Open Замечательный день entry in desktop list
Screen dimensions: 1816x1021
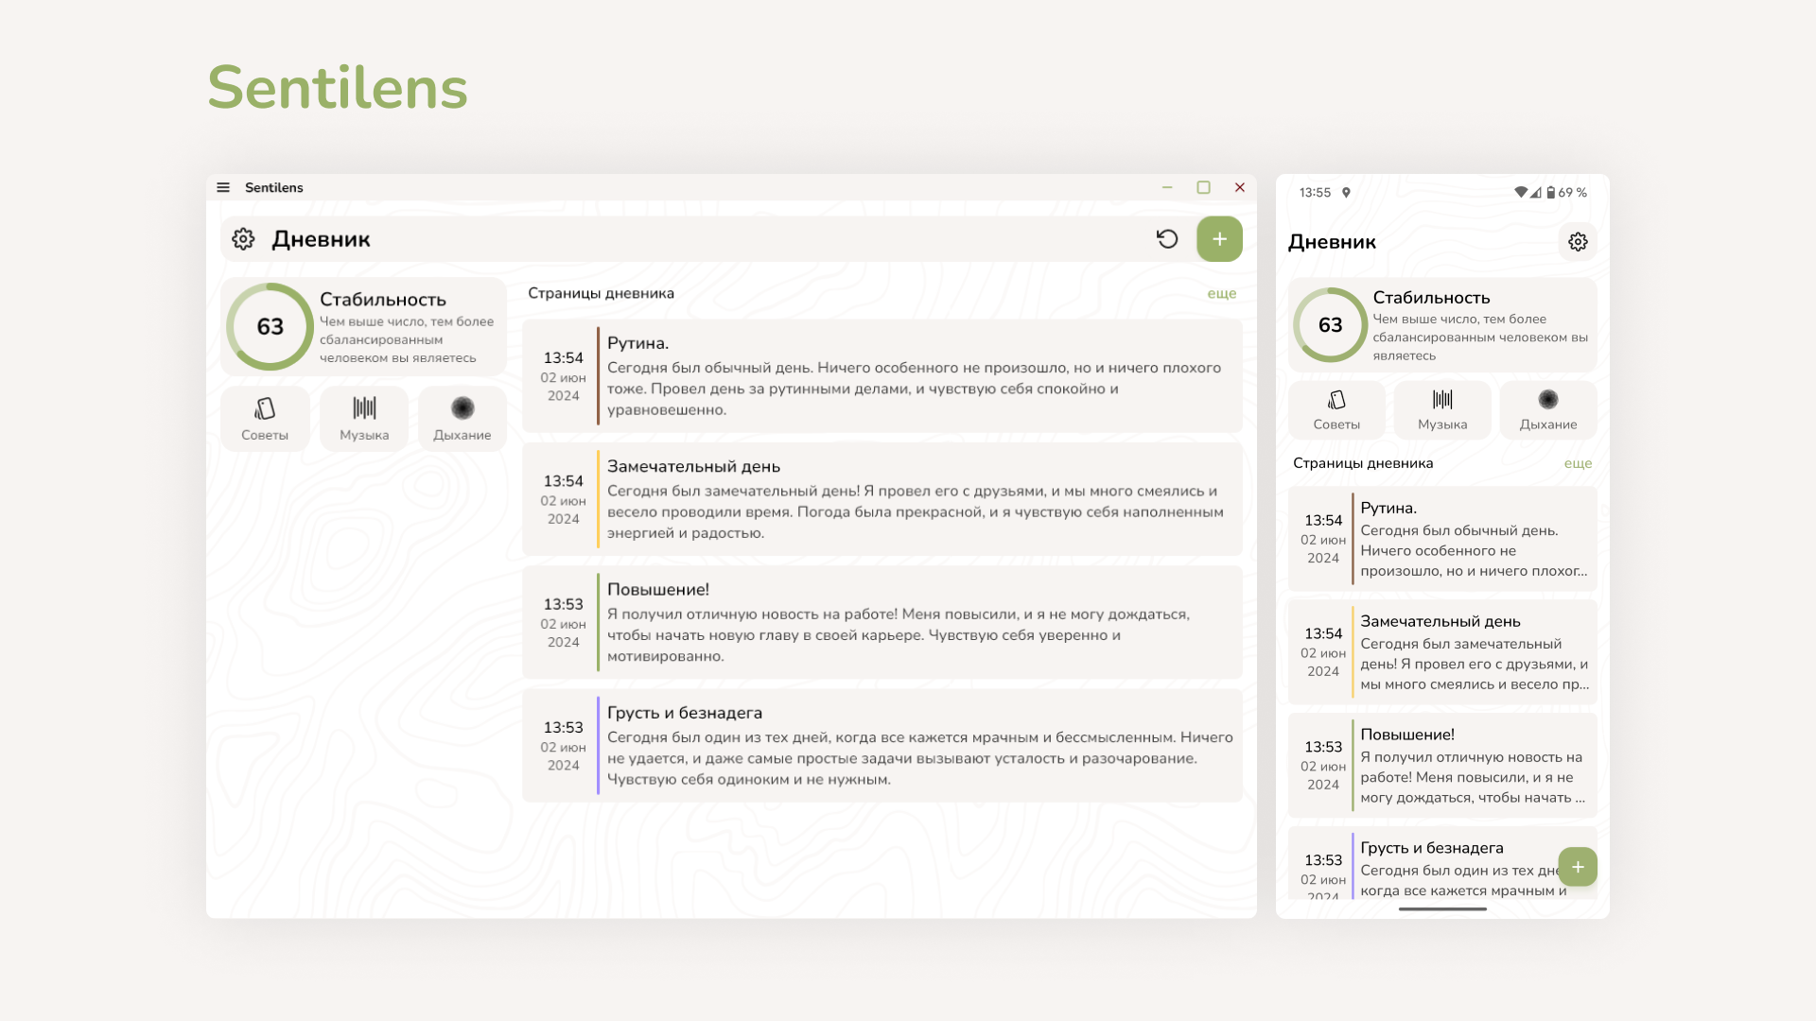point(882,499)
